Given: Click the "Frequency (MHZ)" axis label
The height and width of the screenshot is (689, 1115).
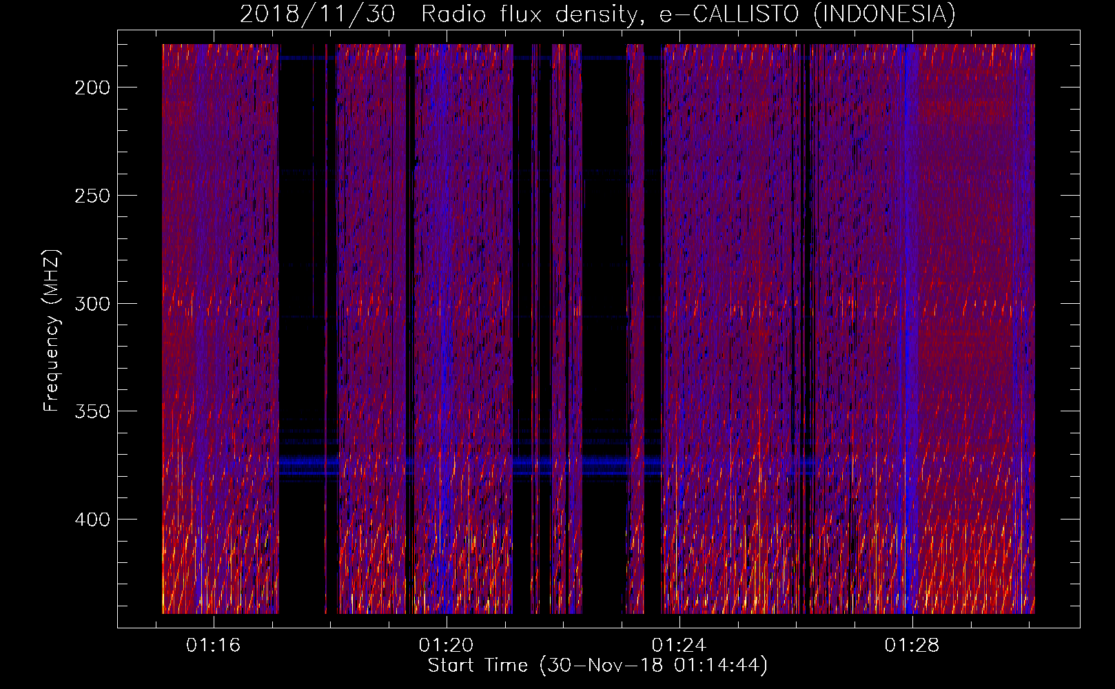Looking at the screenshot, I should click(x=52, y=331).
